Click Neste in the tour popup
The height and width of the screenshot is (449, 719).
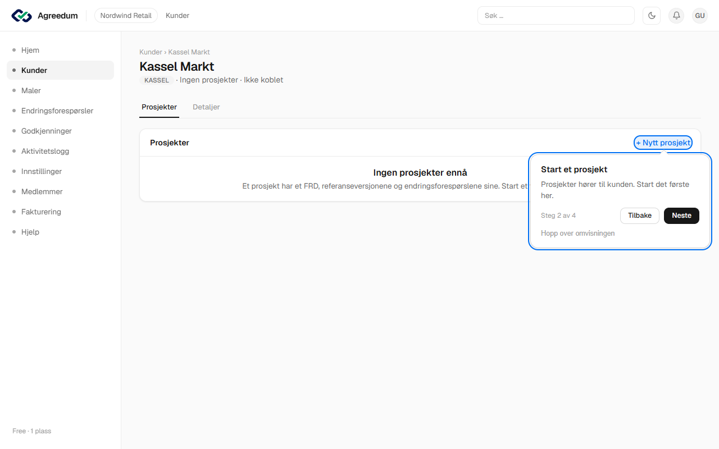coord(681,216)
